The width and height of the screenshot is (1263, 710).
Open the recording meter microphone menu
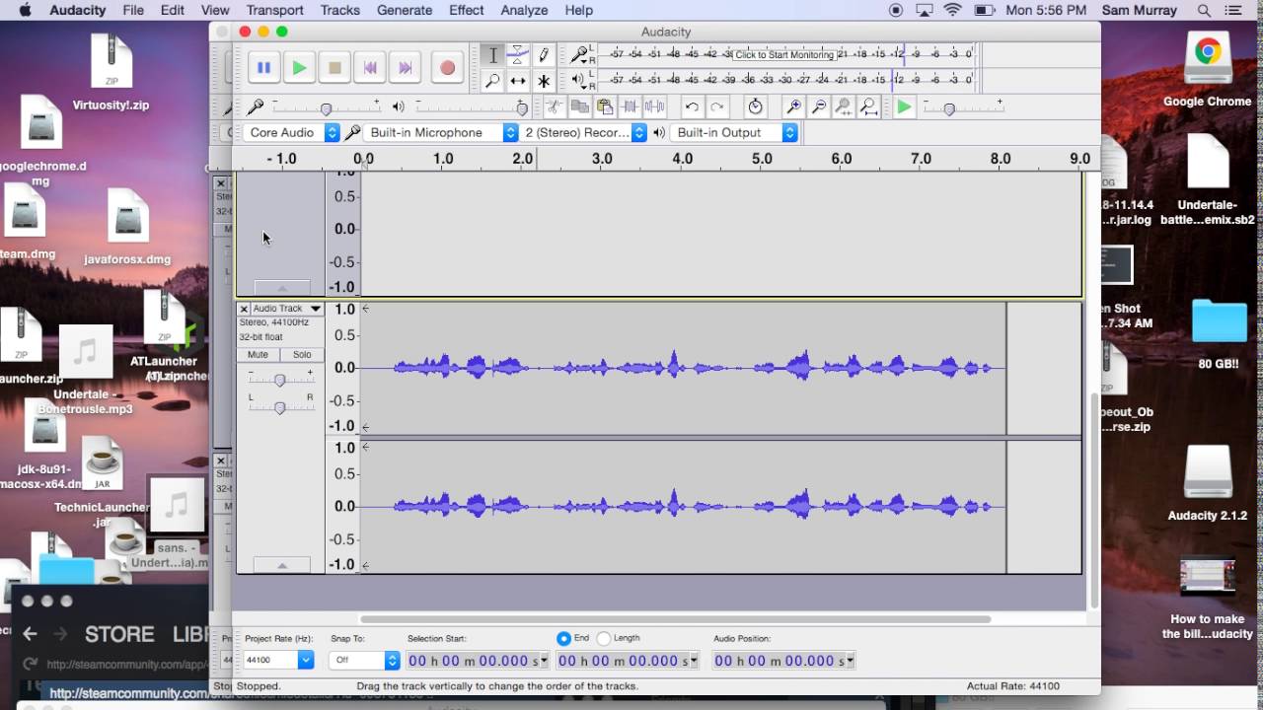(x=580, y=54)
